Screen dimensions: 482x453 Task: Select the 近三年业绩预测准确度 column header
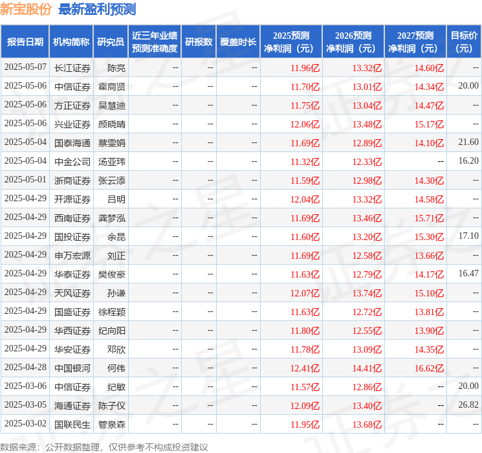(x=155, y=42)
